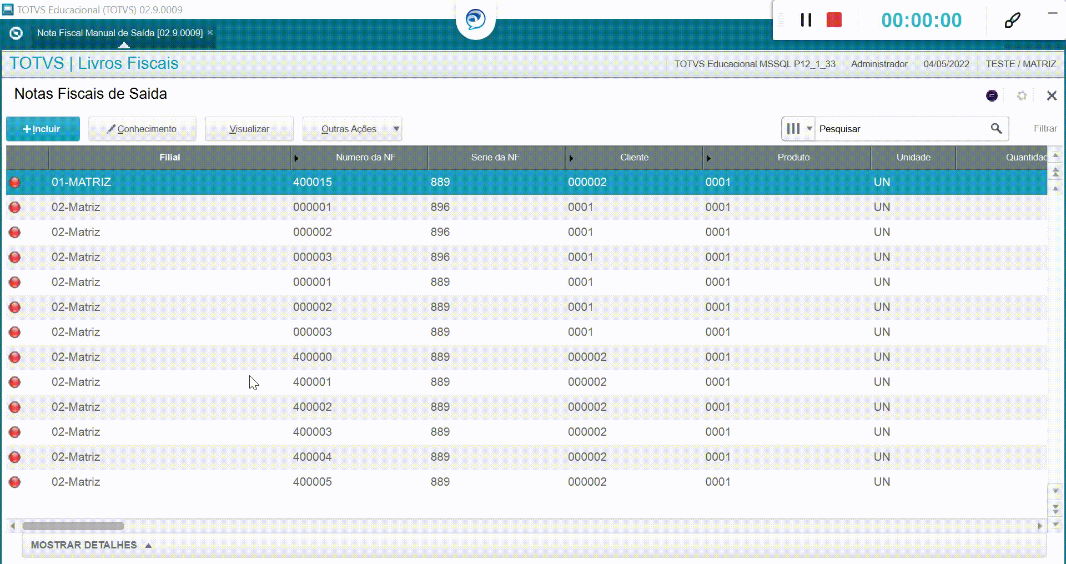Click the red status icon for NF 400015

click(15, 182)
